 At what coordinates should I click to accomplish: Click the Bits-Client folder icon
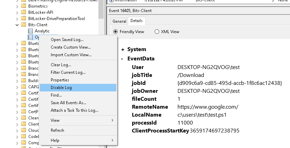click(x=23, y=24)
